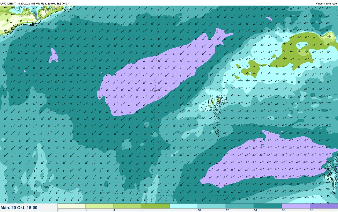Click the legend scale value '0'

click(58, 210)
